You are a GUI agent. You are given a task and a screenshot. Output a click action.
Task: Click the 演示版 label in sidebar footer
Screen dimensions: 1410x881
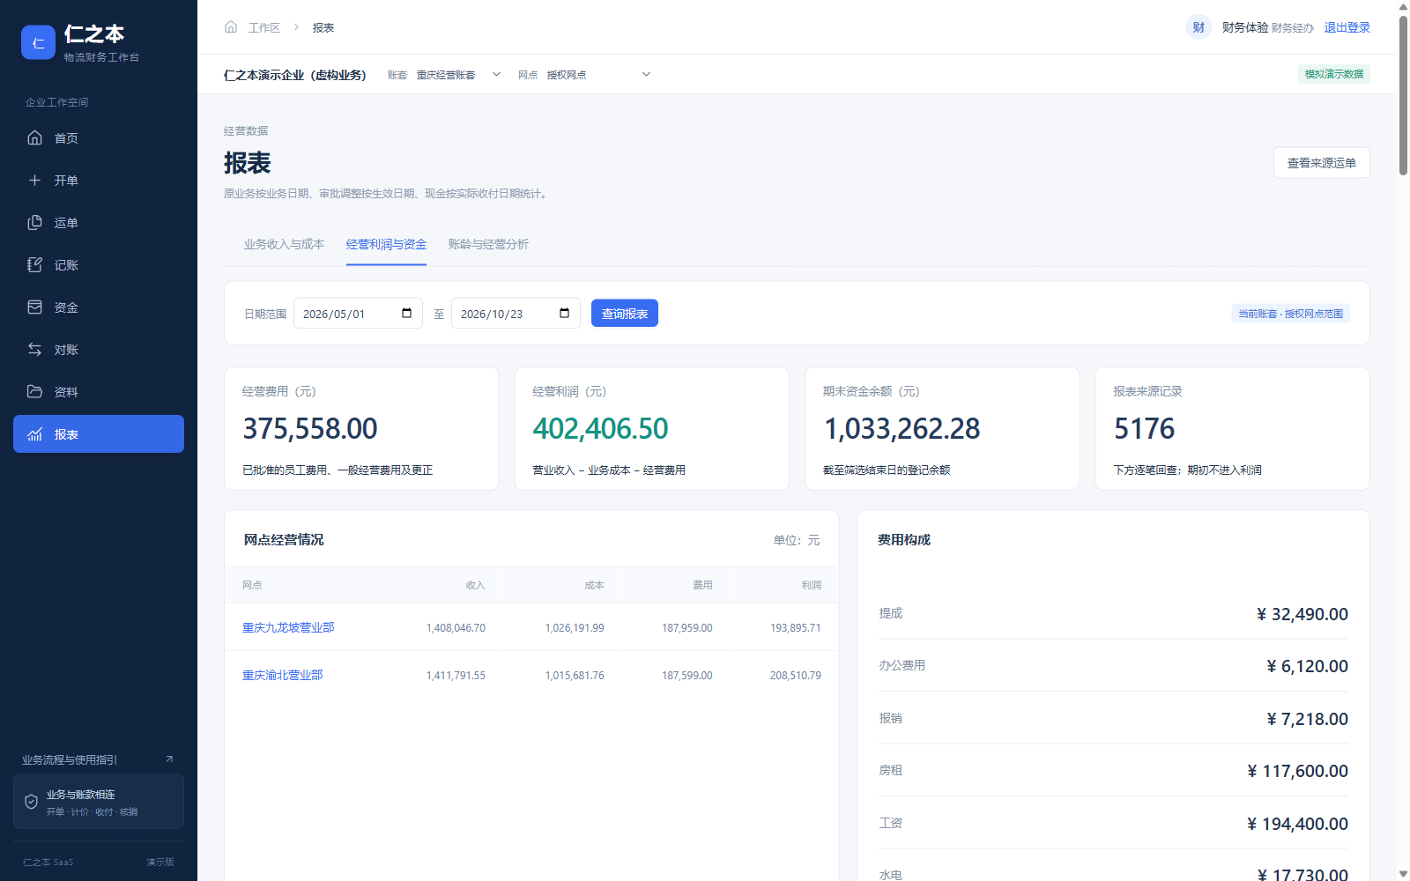coord(160,862)
